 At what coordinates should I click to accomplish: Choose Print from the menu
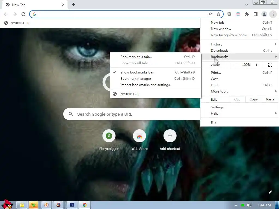(239, 72)
